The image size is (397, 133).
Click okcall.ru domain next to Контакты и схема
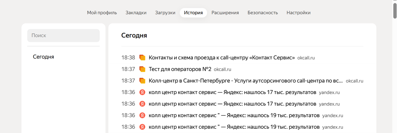click(x=306, y=58)
